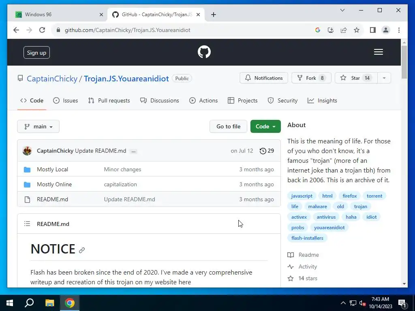The height and width of the screenshot is (311, 415).
Task: Open the CaptainChicky owner link
Action: (x=52, y=79)
